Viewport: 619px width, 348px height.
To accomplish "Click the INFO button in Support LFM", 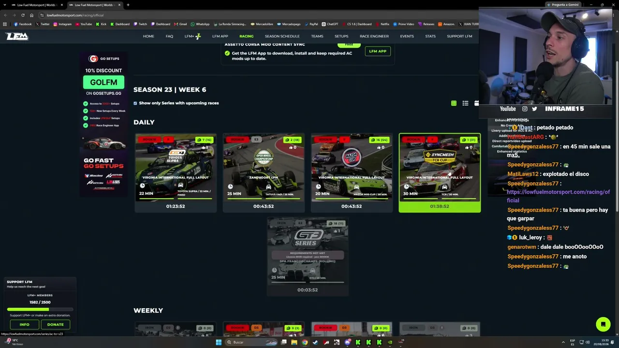I will [x=24, y=324].
